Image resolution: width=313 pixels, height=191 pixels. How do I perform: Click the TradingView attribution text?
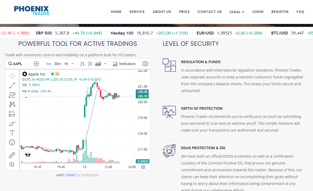point(87,175)
